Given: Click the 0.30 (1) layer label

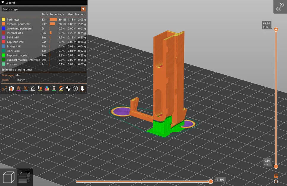Looking at the screenshot, I should tap(267, 162).
